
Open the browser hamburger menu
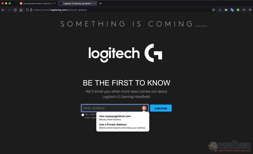pyautogui.click(x=250, y=10)
